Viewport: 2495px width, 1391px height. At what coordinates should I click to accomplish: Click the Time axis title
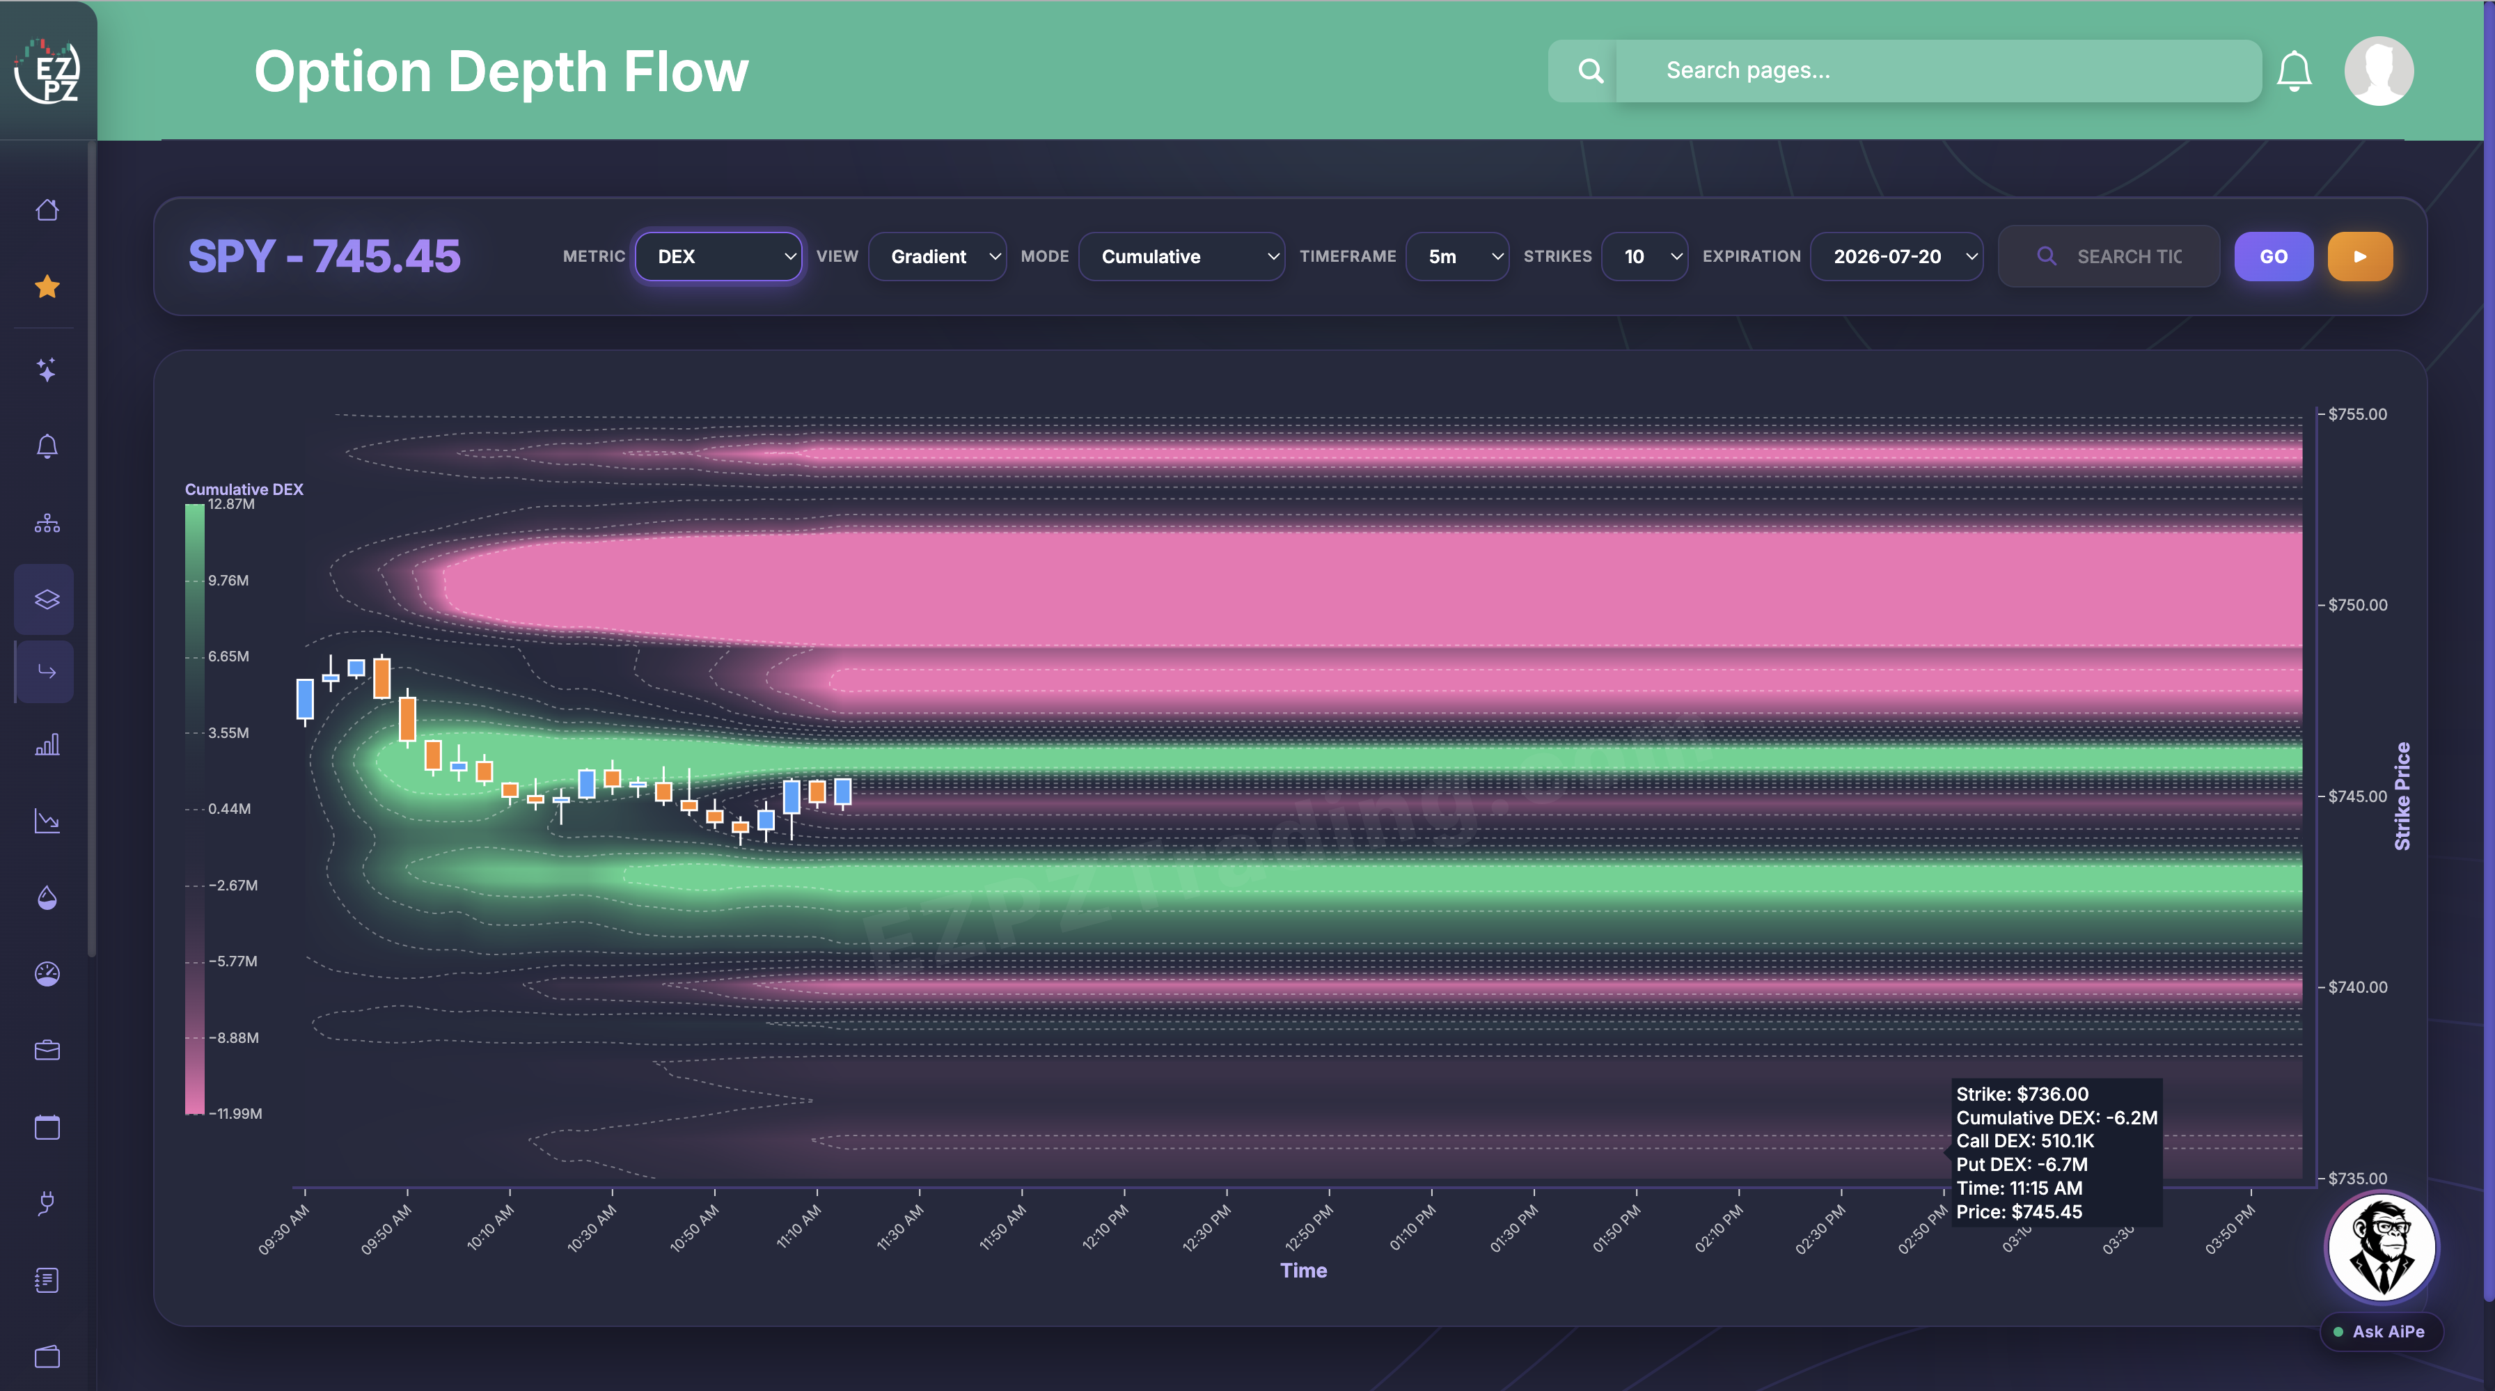point(1302,1270)
